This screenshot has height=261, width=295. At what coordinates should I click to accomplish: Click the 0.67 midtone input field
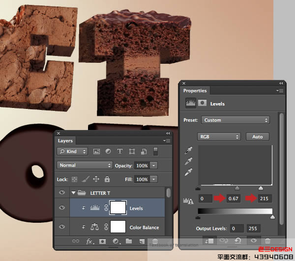234,199
